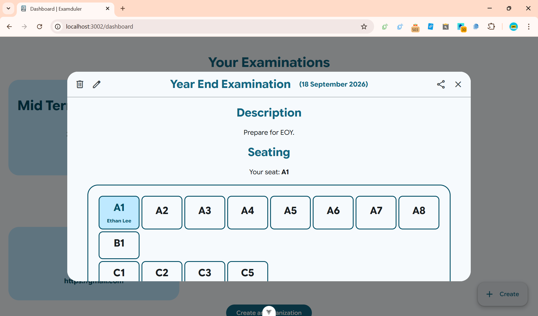Close the Year End Examination dialog
The width and height of the screenshot is (538, 316).
tap(458, 84)
